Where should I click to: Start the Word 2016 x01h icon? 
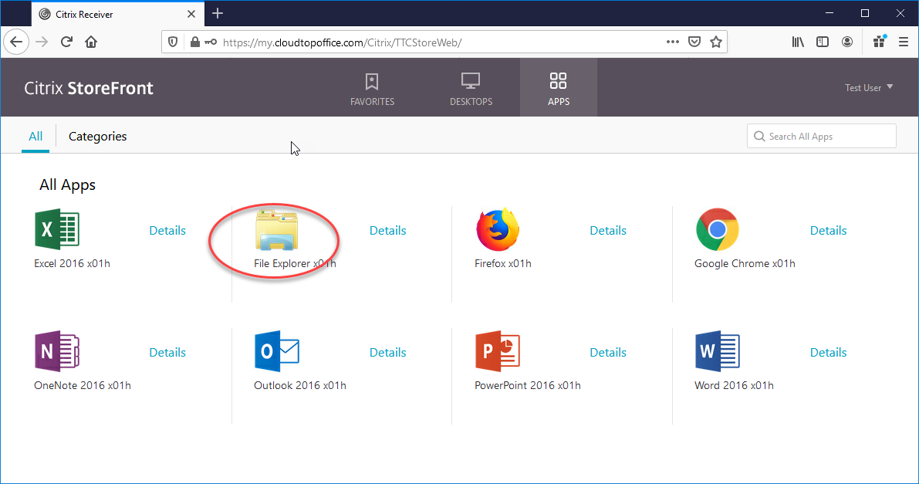point(718,351)
